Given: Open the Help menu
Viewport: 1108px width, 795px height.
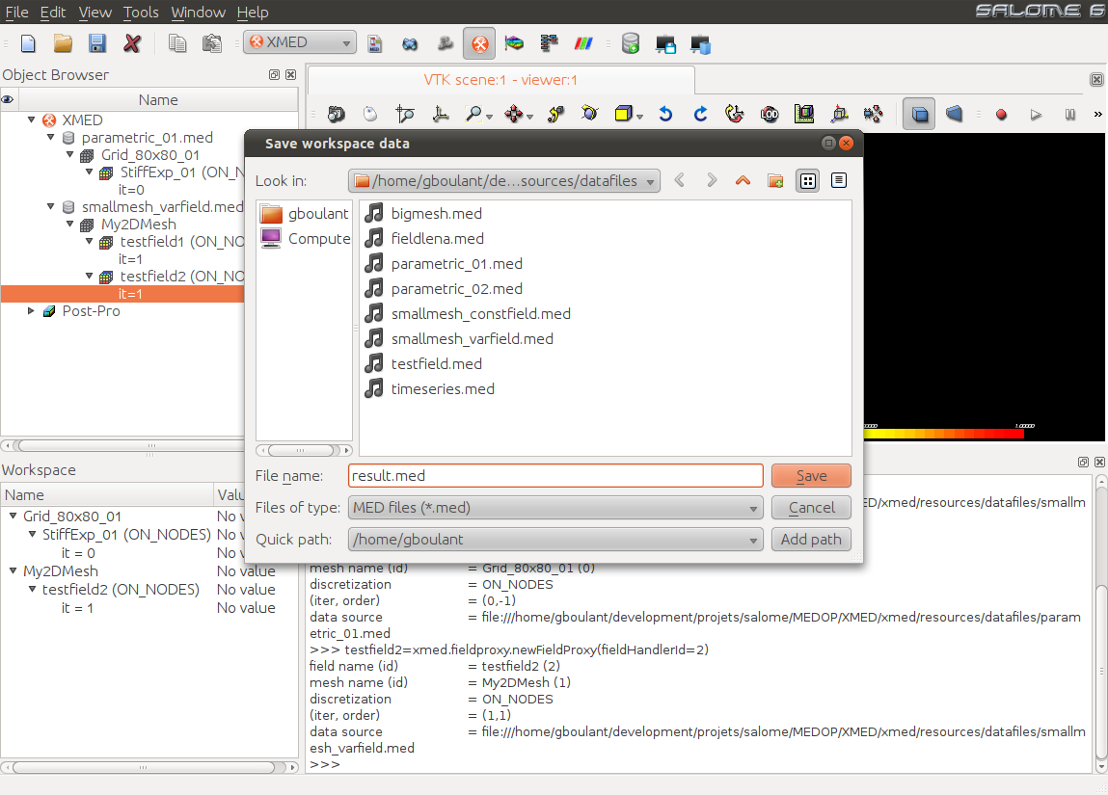Looking at the screenshot, I should click(253, 12).
